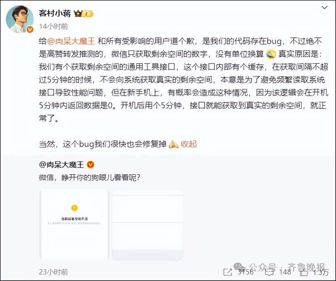
Task: Open the 23小时前 original post timestamp
Action: [x=53, y=272]
